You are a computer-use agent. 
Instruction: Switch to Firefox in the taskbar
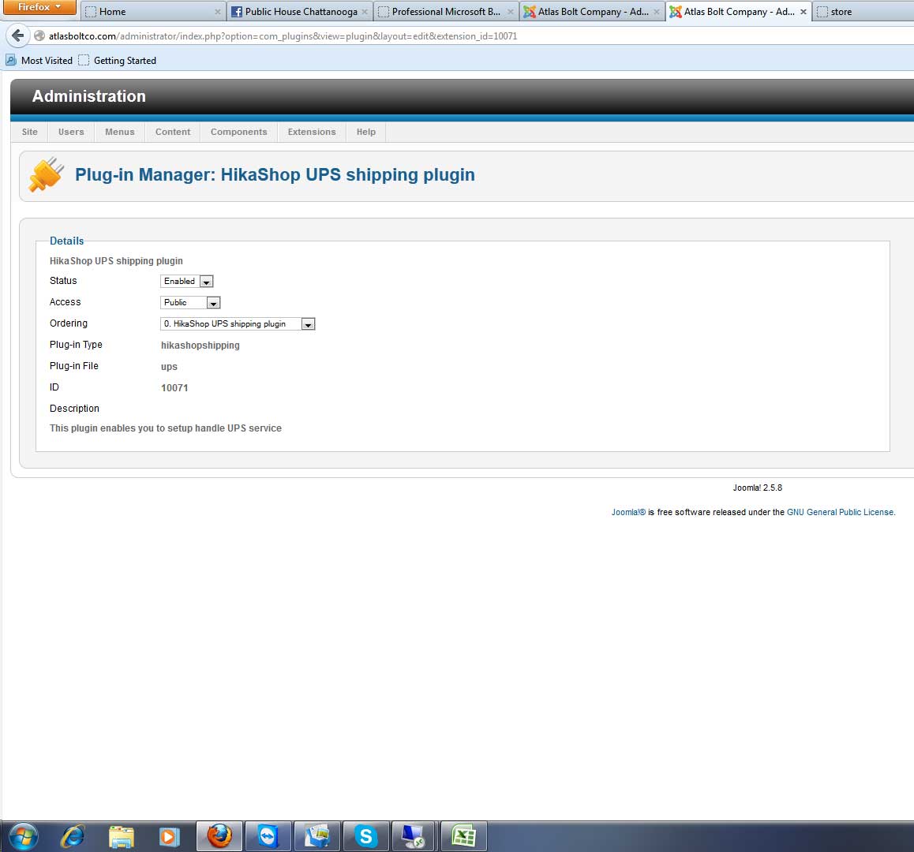pos(219,836)
